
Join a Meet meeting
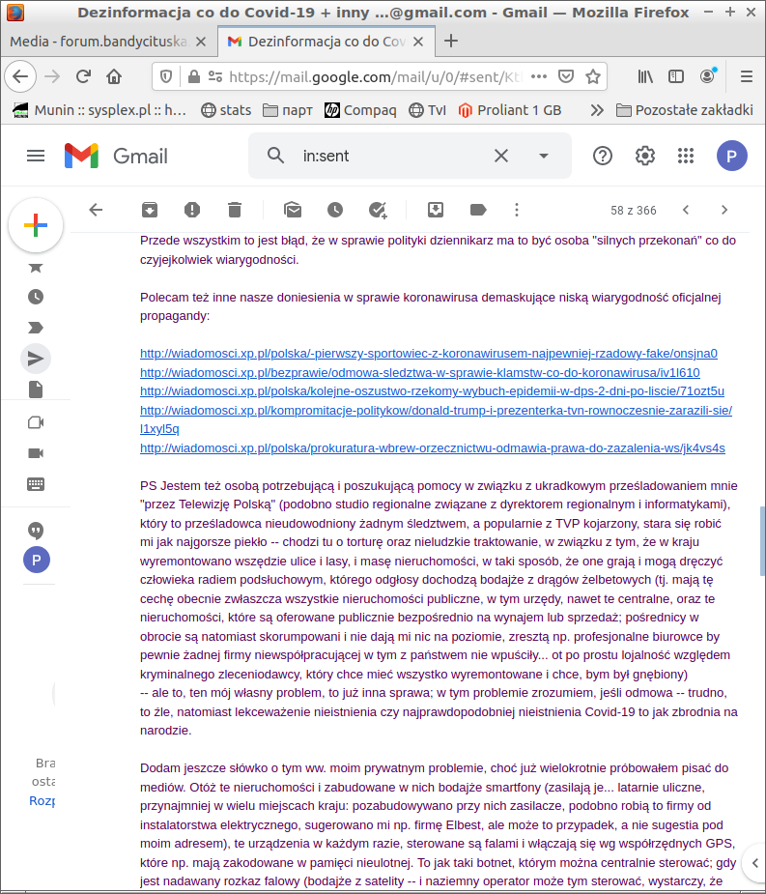point(36,453)
